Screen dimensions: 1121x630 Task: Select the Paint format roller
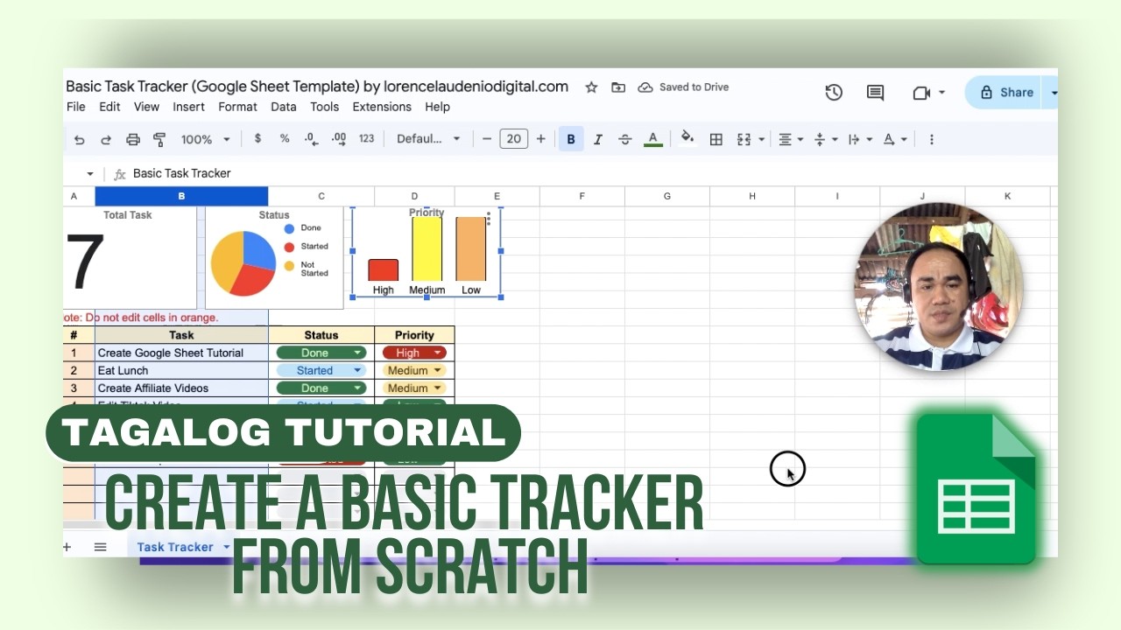pos(159,139)
